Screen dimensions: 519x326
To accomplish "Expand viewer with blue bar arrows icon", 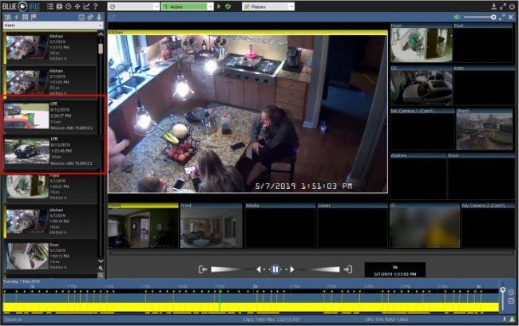I will tap(502, 18).
